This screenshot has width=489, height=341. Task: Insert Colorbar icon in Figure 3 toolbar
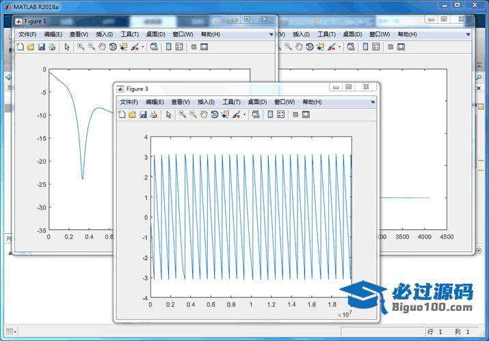tap(270, 115)
